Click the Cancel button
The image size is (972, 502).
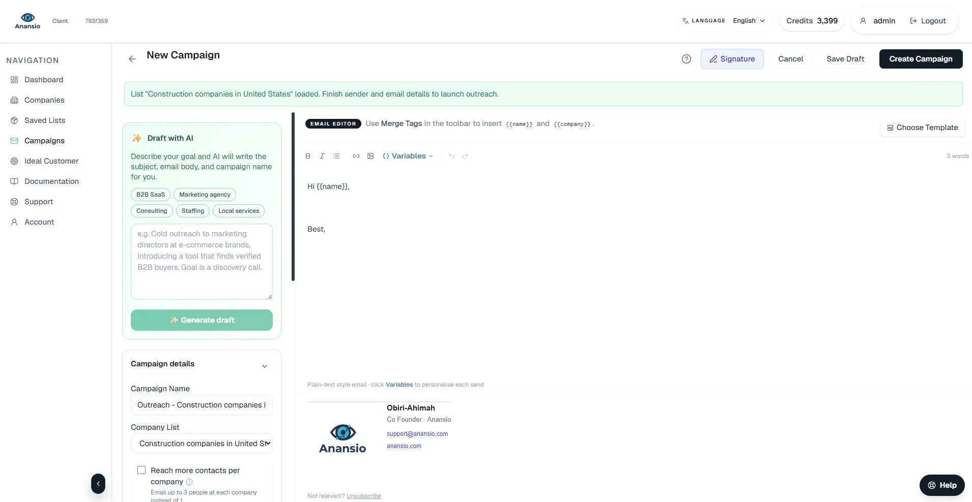tap(790, 59)
